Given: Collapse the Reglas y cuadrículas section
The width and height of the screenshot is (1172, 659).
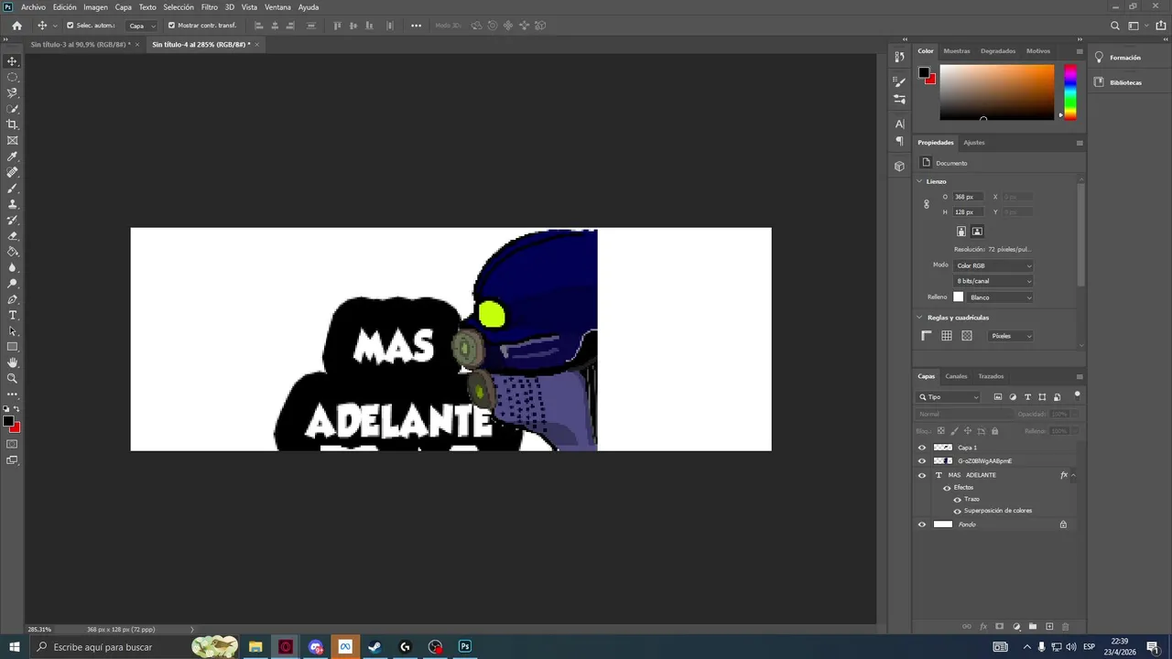Looking at the screenshot, I should (x=919, y=318).
